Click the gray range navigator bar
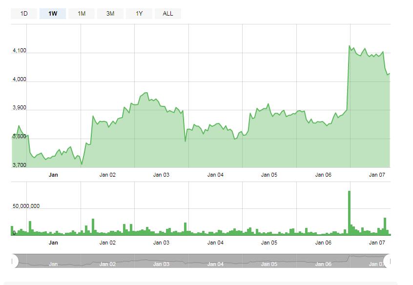The height and width of the screenshot is (285, 413). click(201, 261)
